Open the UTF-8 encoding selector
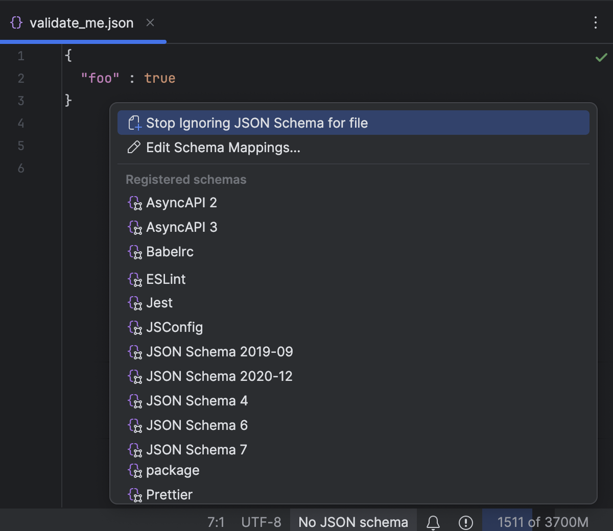The height and width of the screenshot is (531, 613). [261, 522]
